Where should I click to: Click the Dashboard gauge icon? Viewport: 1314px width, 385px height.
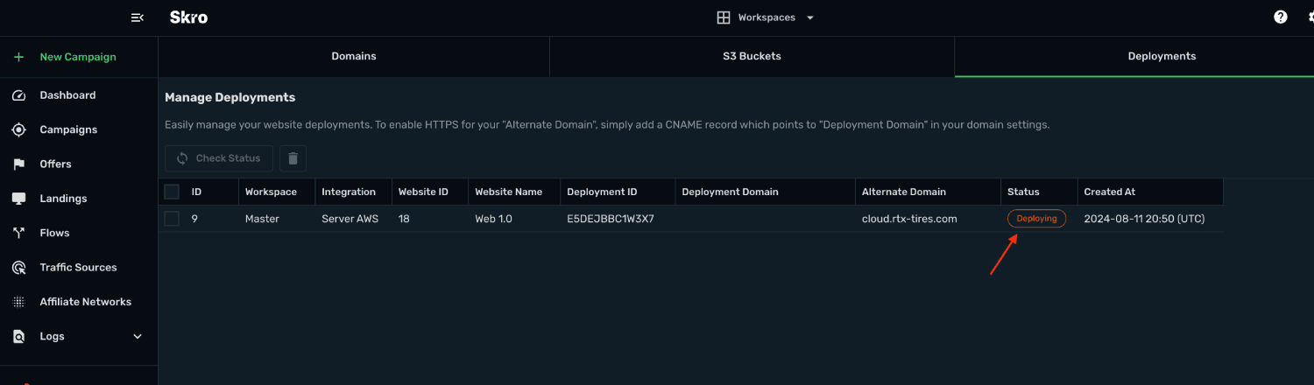(x=18, y=95)
